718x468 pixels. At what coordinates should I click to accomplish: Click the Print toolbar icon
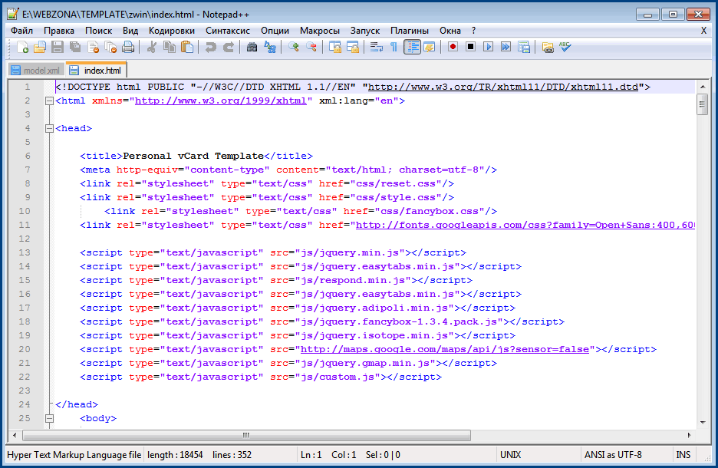click(128, 48)
